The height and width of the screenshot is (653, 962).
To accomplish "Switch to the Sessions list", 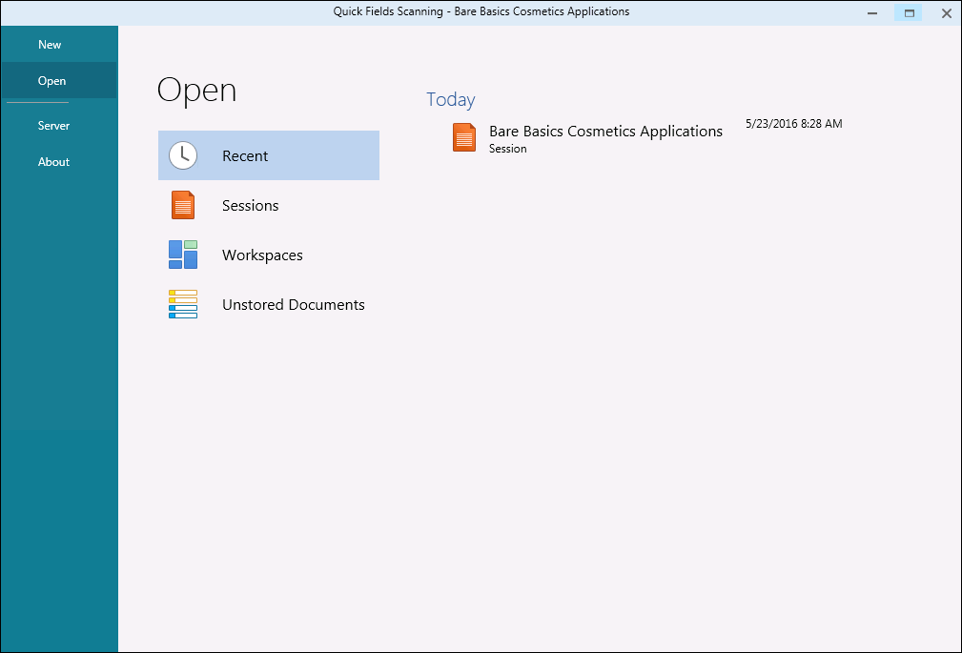I will tap(250, 206).
